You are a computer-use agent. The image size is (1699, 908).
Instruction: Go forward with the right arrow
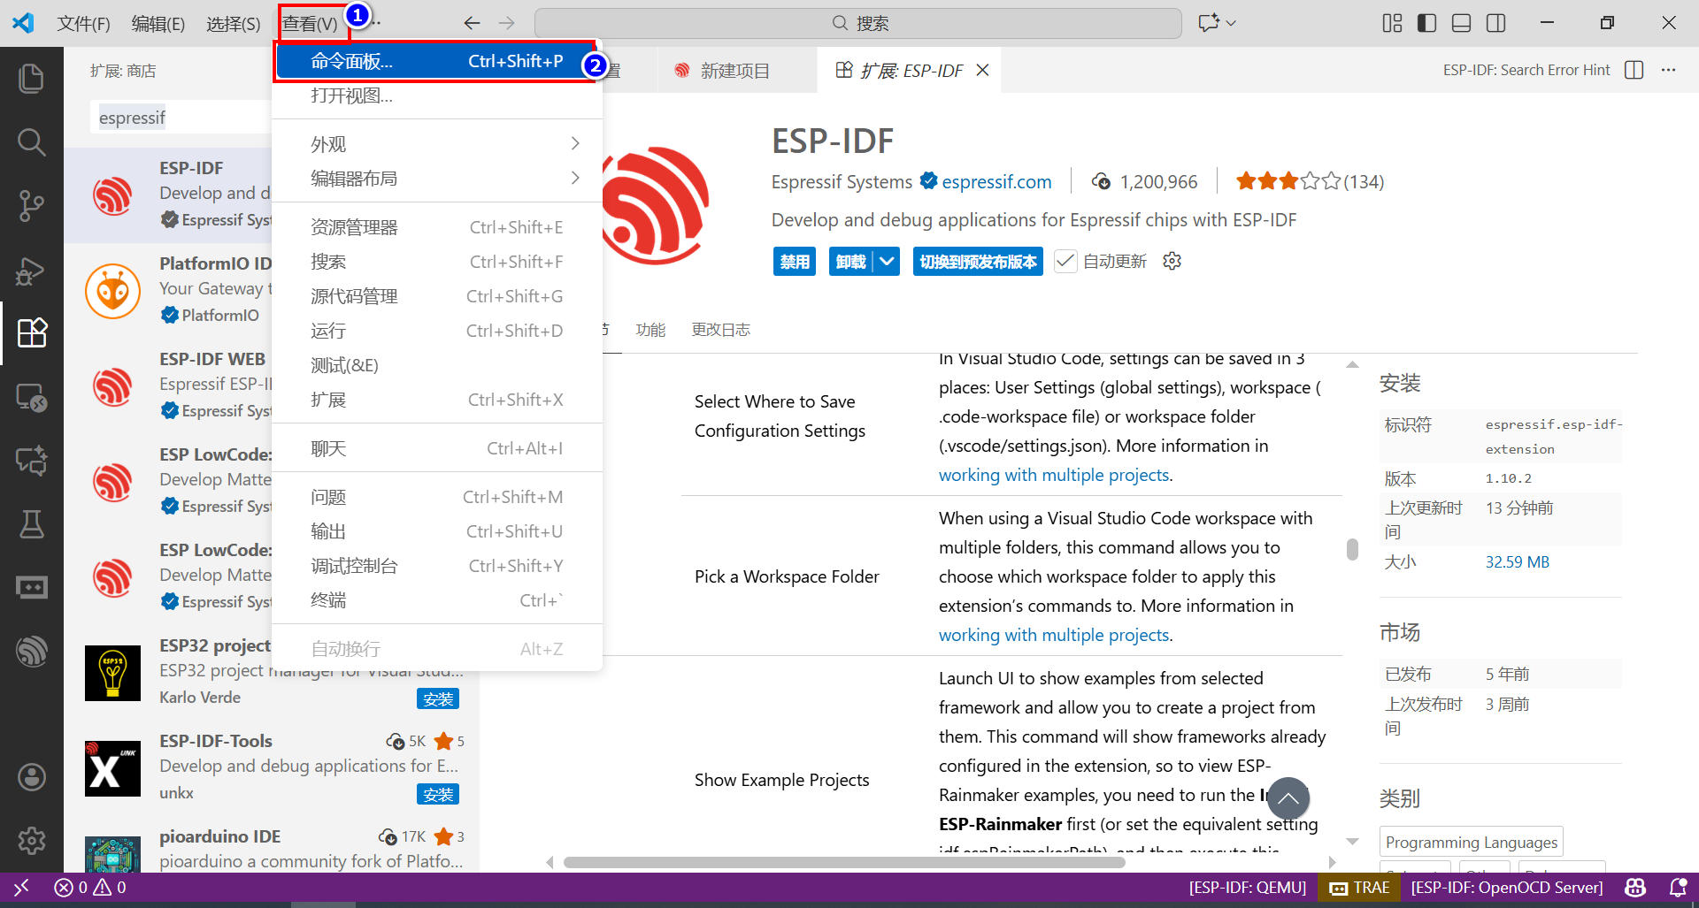pyautogui.click(x=506, y=23)
